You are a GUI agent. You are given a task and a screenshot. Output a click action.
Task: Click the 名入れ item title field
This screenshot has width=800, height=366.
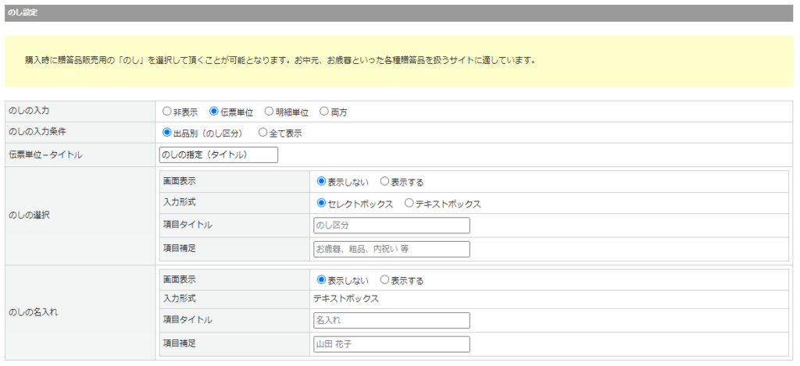[x=391, y=320]
